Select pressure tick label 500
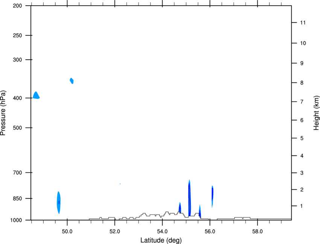The height and width of the screenshot is (244, 320). pos(17,128)
